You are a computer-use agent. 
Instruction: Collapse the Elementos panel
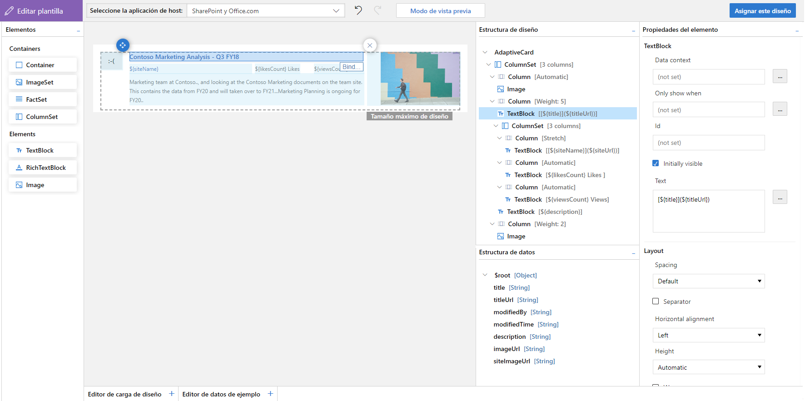(78, 30)
